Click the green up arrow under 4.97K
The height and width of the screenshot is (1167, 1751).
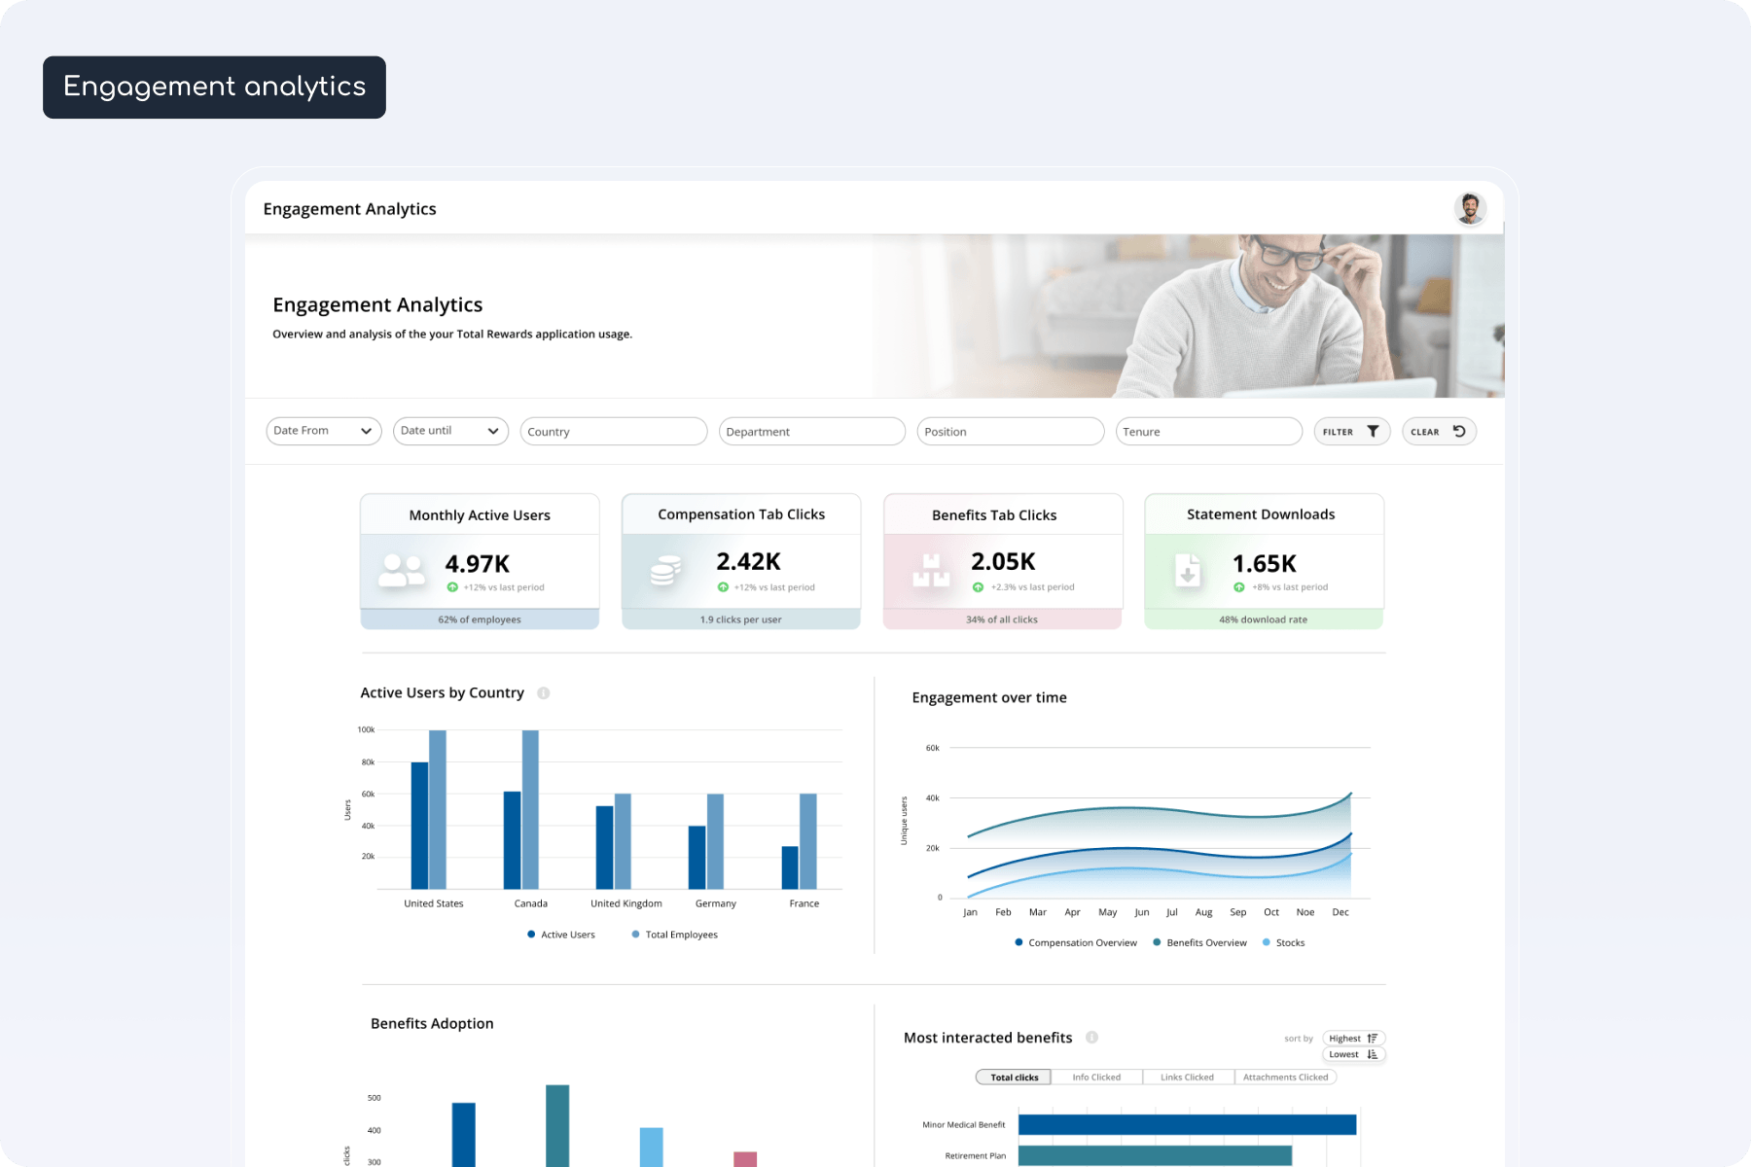coord(452,587)
